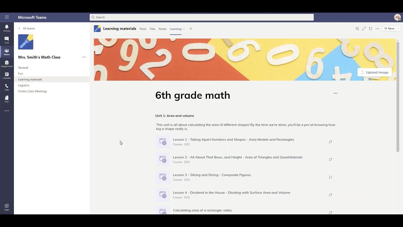Open the comment icon for Lesson 4
The height and width of the screenshot is (227, 403).
(x=330, y=195)
